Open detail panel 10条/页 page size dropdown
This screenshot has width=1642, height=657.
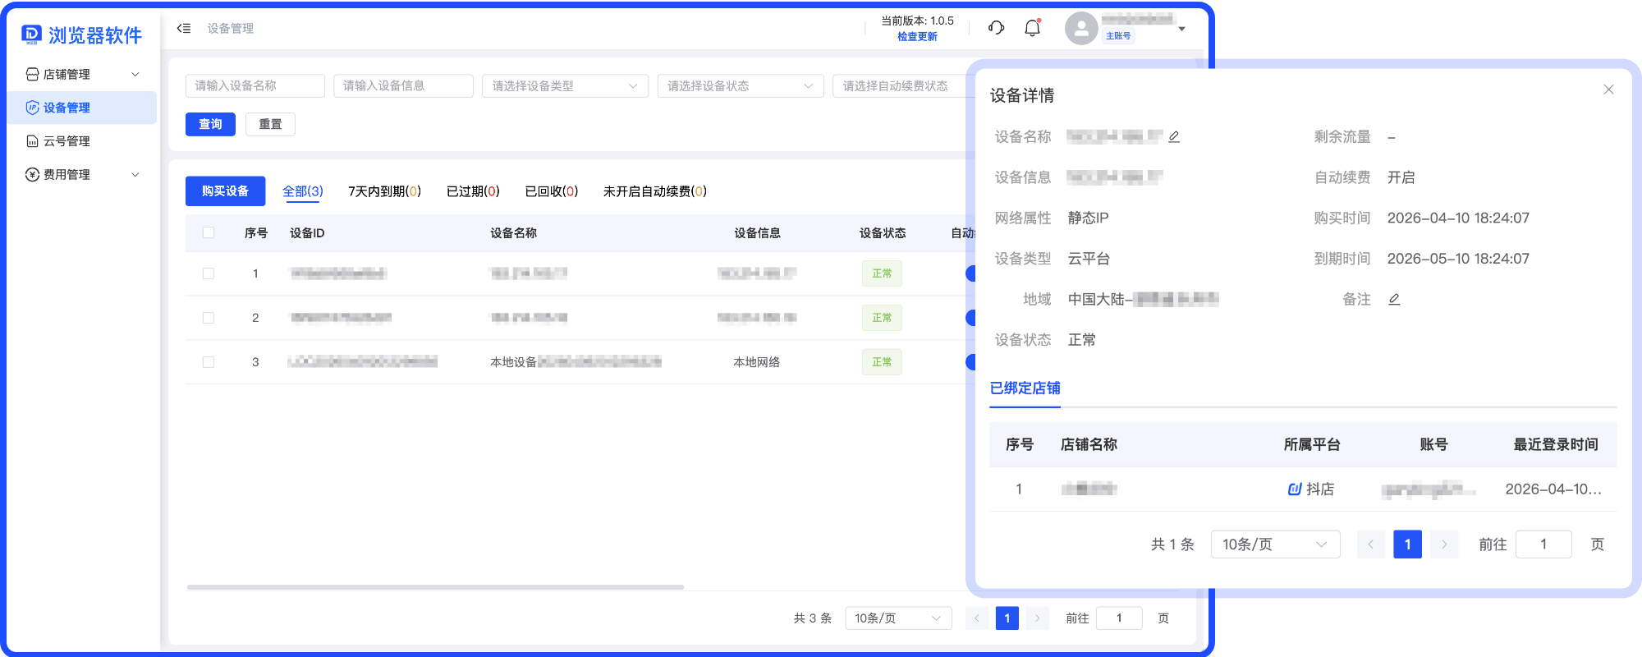[1275, 544]
